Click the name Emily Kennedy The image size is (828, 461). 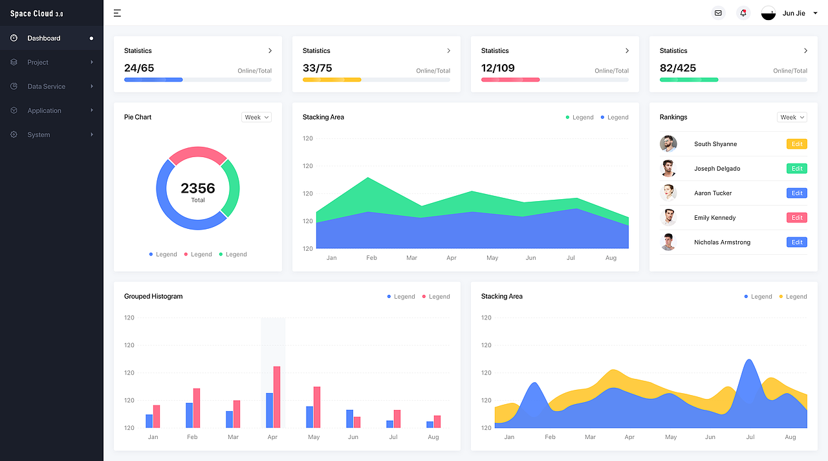tap(715, 218)
